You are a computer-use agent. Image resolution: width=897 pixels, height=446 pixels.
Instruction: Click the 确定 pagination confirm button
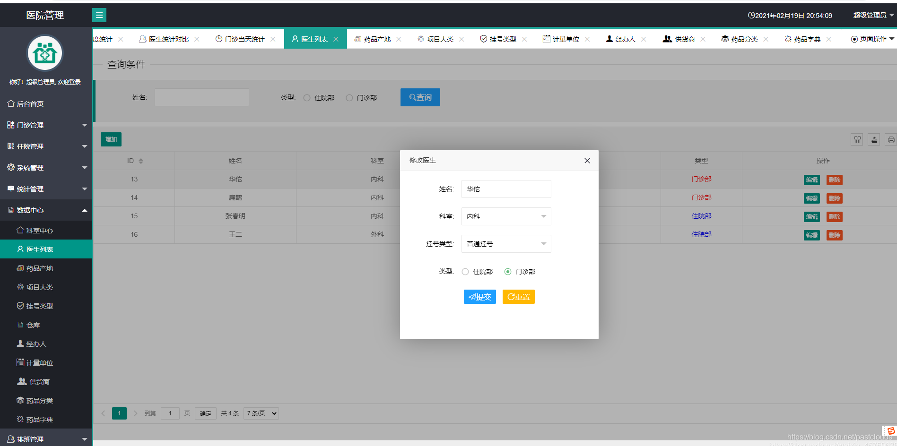pyautogui.click(x=206, y=413)
